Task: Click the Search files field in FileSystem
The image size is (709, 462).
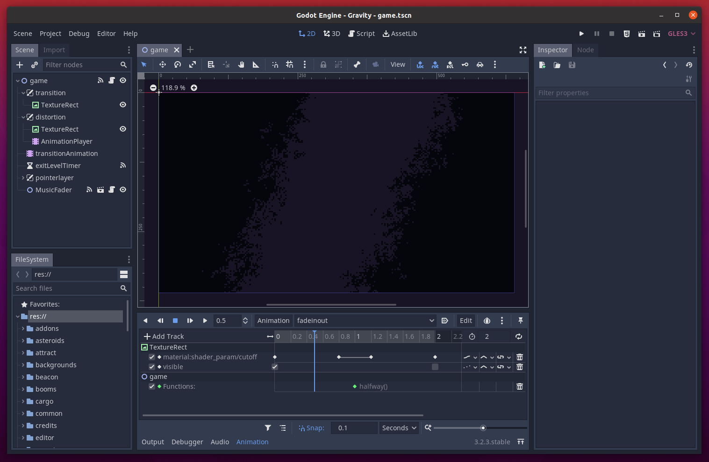Action: click(70, 288)
